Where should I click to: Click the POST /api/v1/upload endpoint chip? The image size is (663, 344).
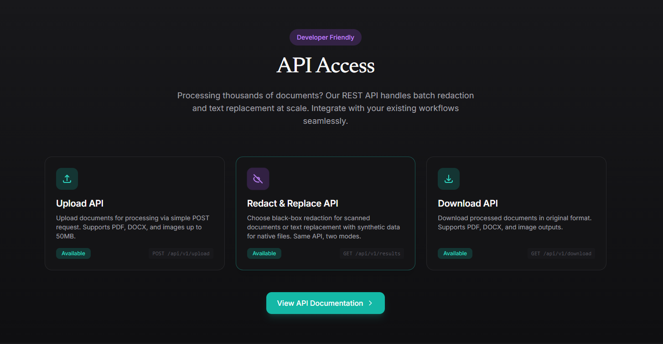(181, 253)
